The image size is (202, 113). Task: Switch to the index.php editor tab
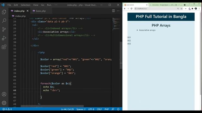(x=19, y=11)
